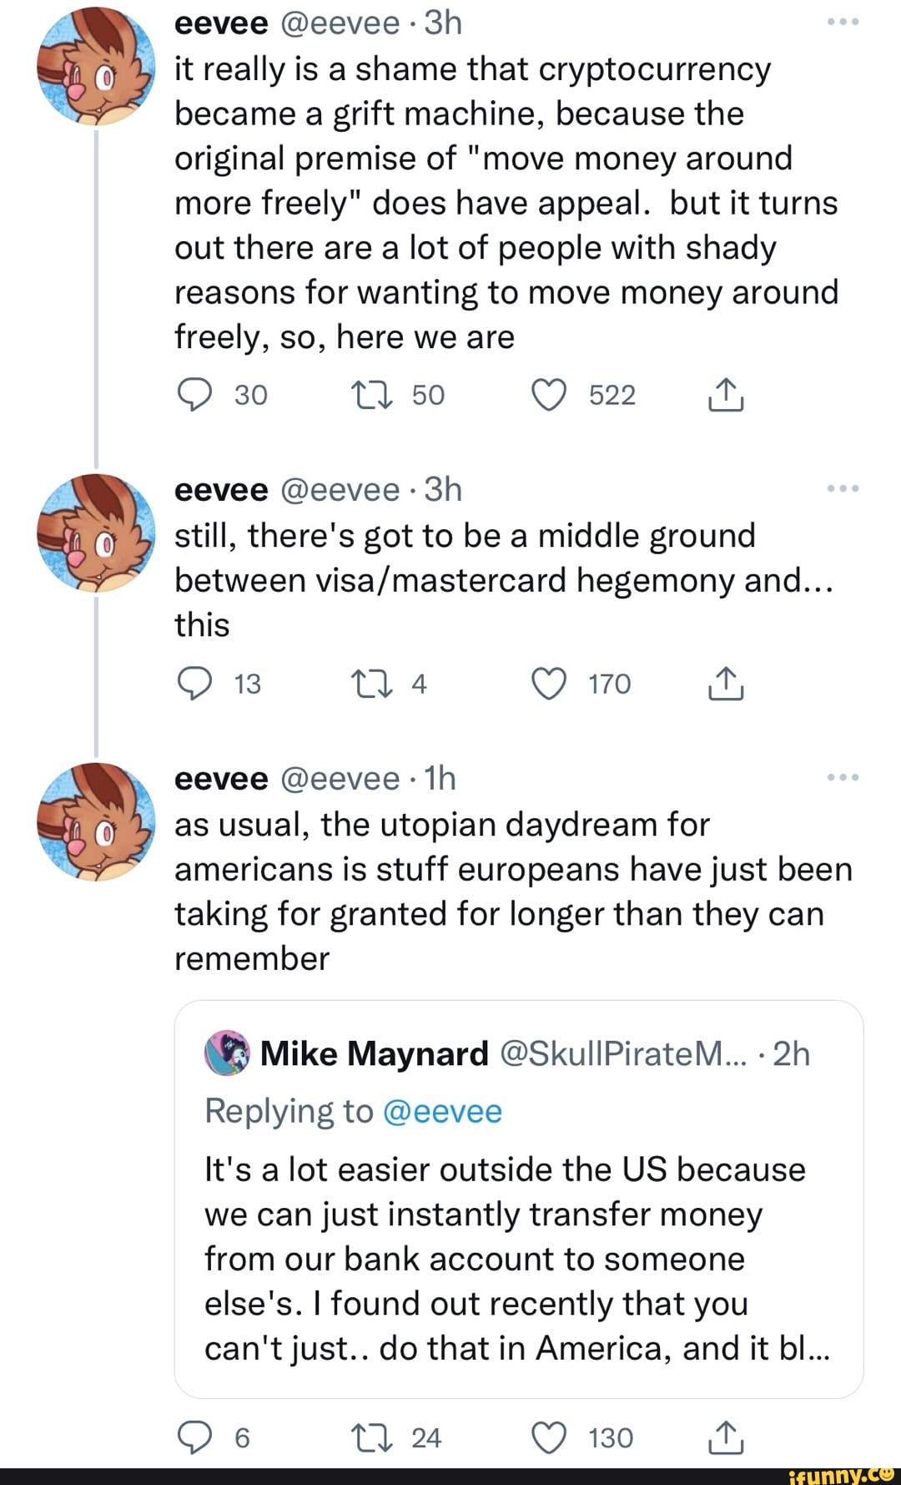Retweet the visa/mastercard hegemony tweet
This screenshot has height=1485, width=901.
[x=374, y=684]
